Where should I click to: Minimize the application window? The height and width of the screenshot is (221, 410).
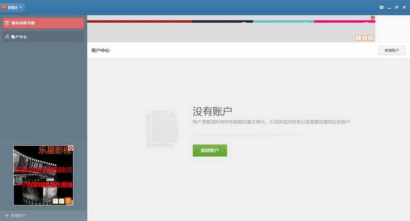pos(389,8)
